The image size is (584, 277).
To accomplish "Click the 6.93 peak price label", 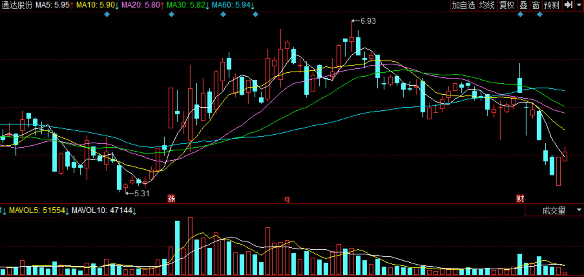I will [368, 21].
